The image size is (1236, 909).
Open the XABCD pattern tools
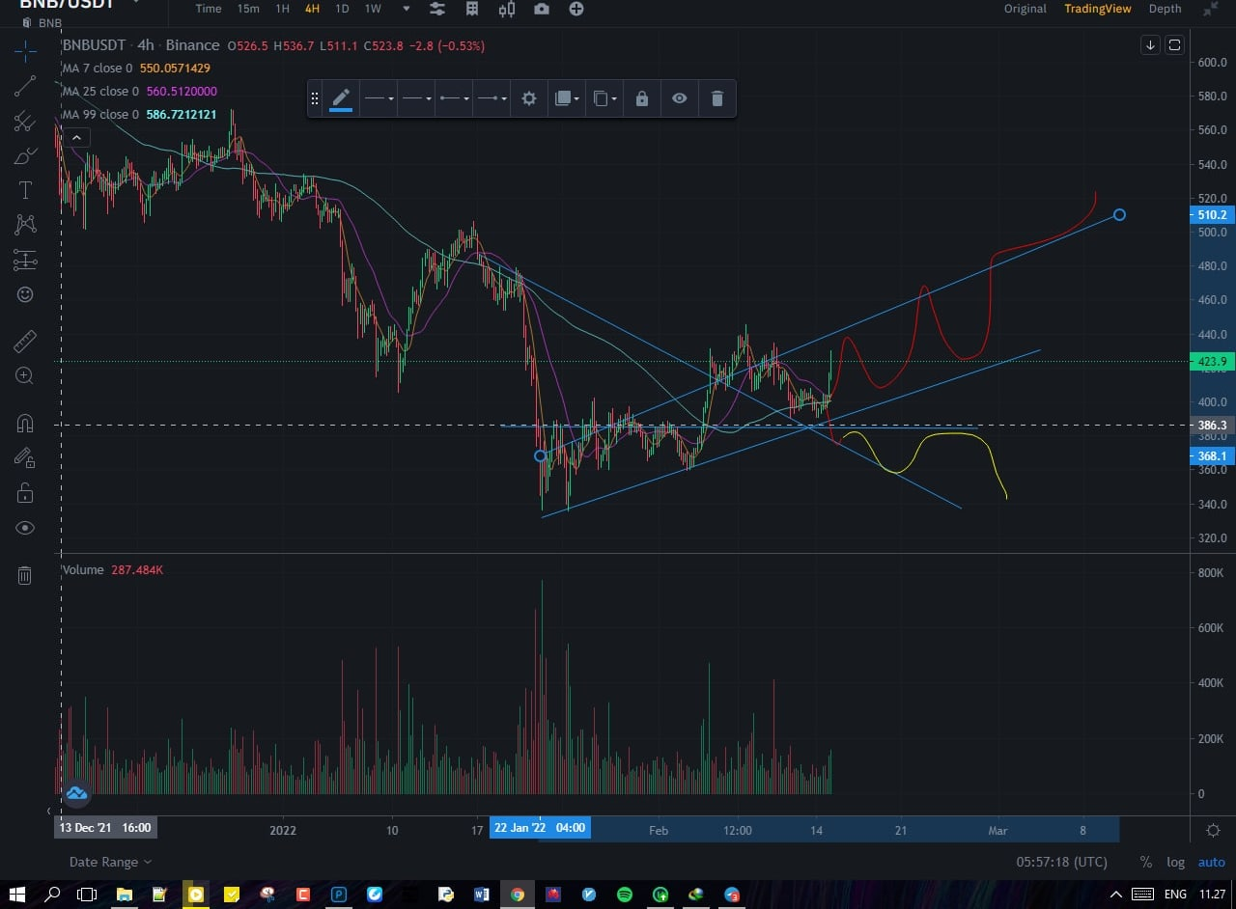point(25,225)
